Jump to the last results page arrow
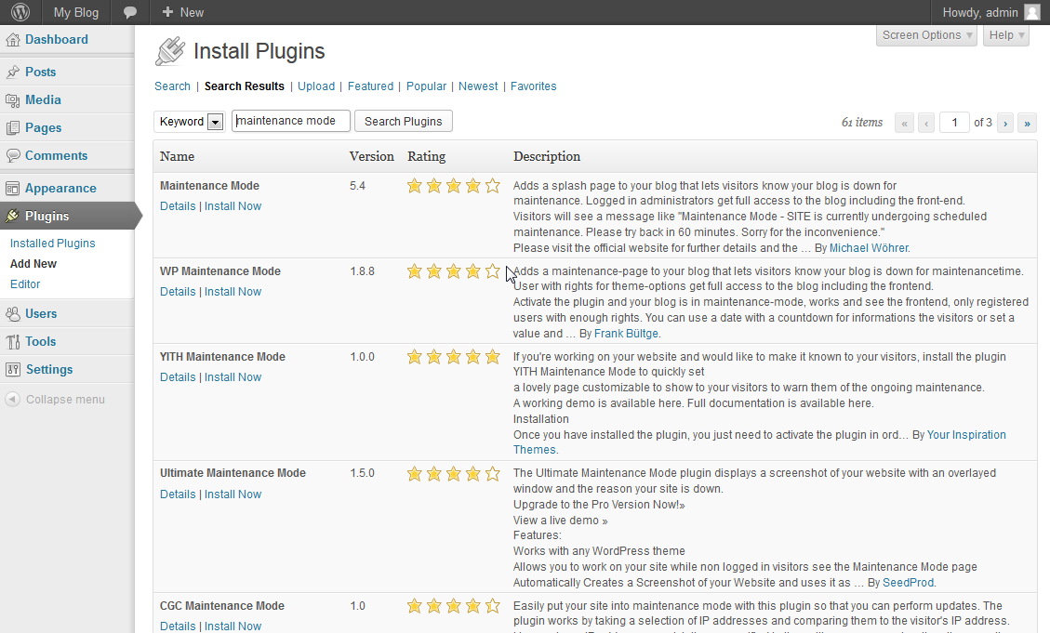Image resolution: width=1050 pixels, height=633 pixels. pos(1027,123)
